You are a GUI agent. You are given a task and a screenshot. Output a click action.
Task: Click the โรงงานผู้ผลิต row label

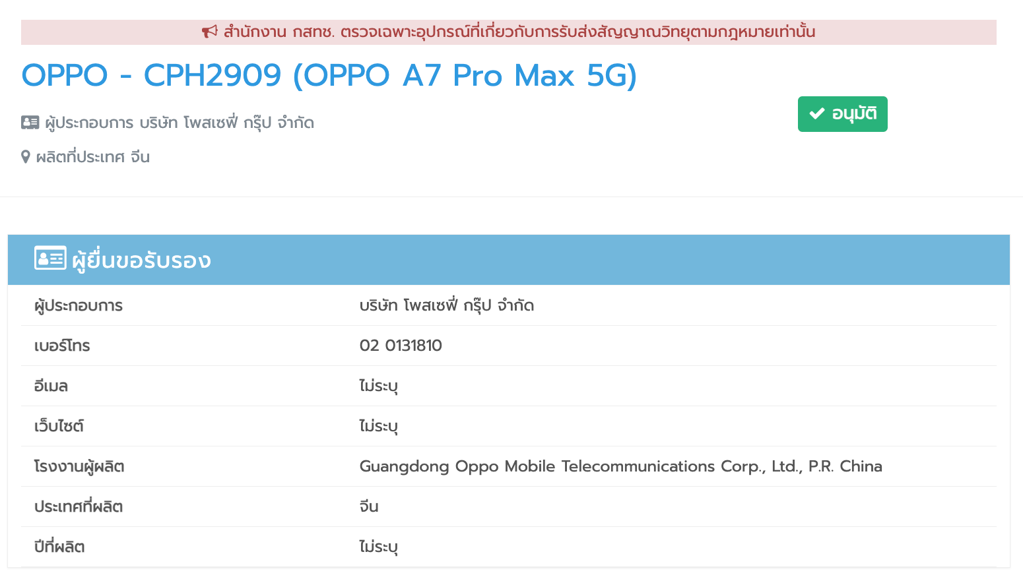point(79,466)
